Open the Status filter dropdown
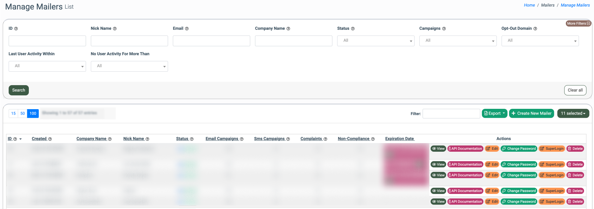The height and width of the screenshot is (209, 594). click(x=375, y=41)
